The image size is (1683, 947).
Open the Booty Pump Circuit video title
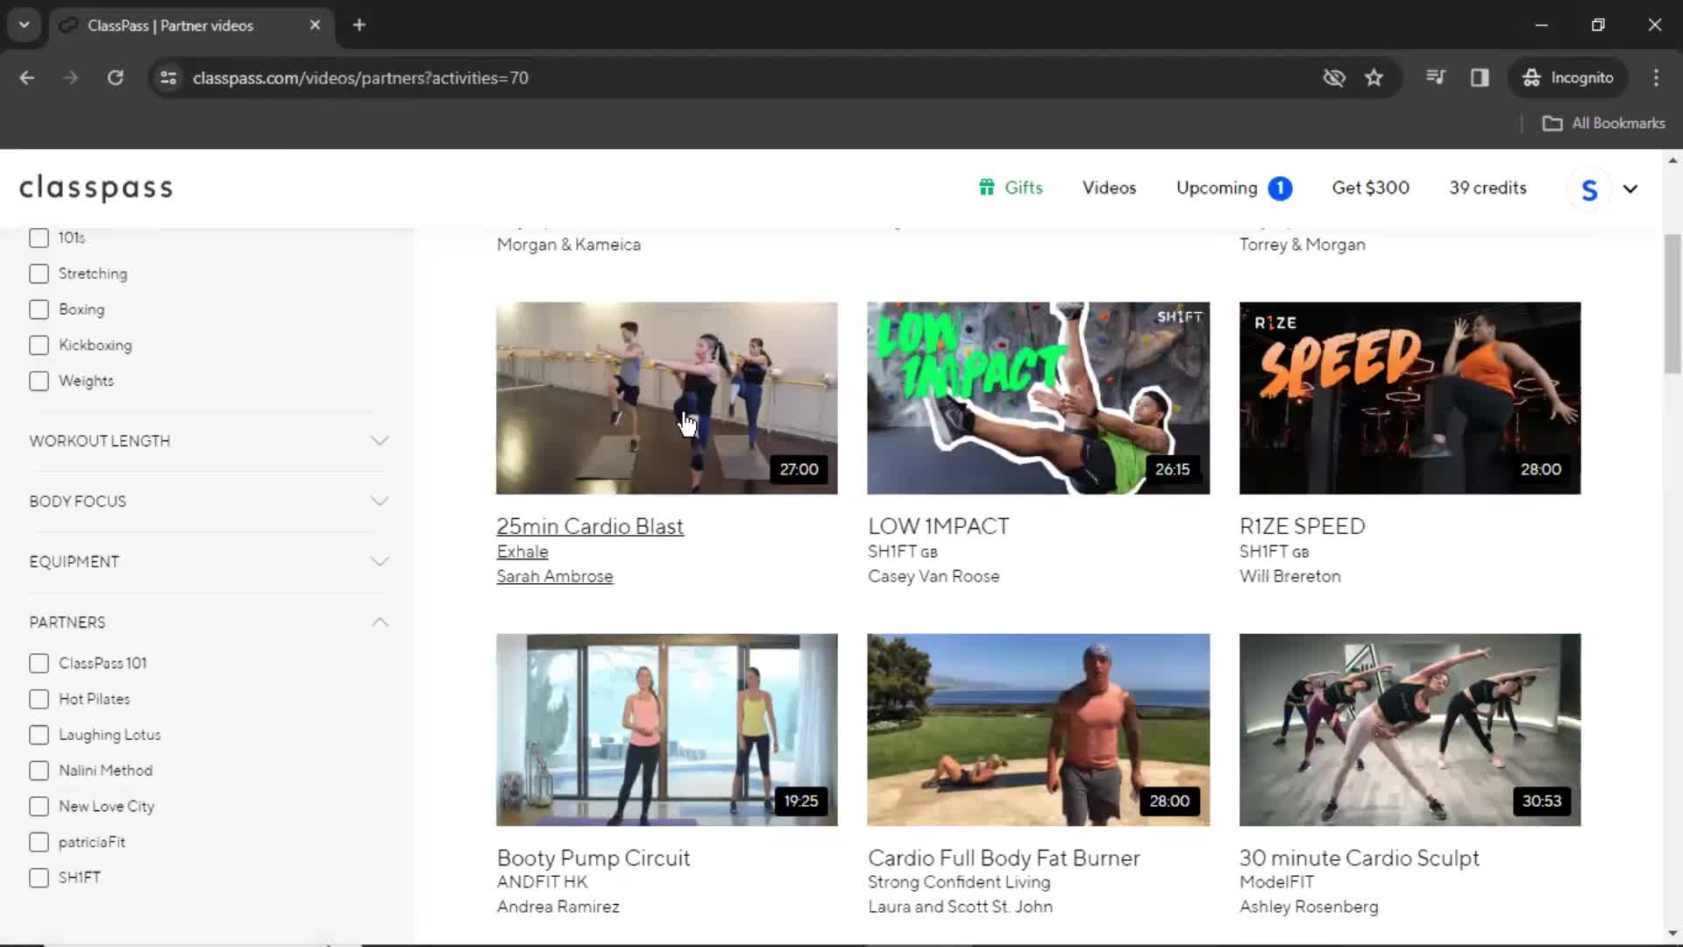[593, 858]
